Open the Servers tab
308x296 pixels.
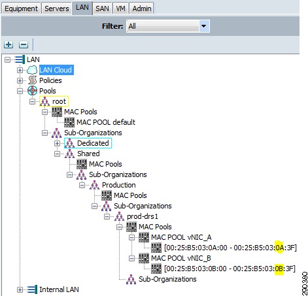57,8
